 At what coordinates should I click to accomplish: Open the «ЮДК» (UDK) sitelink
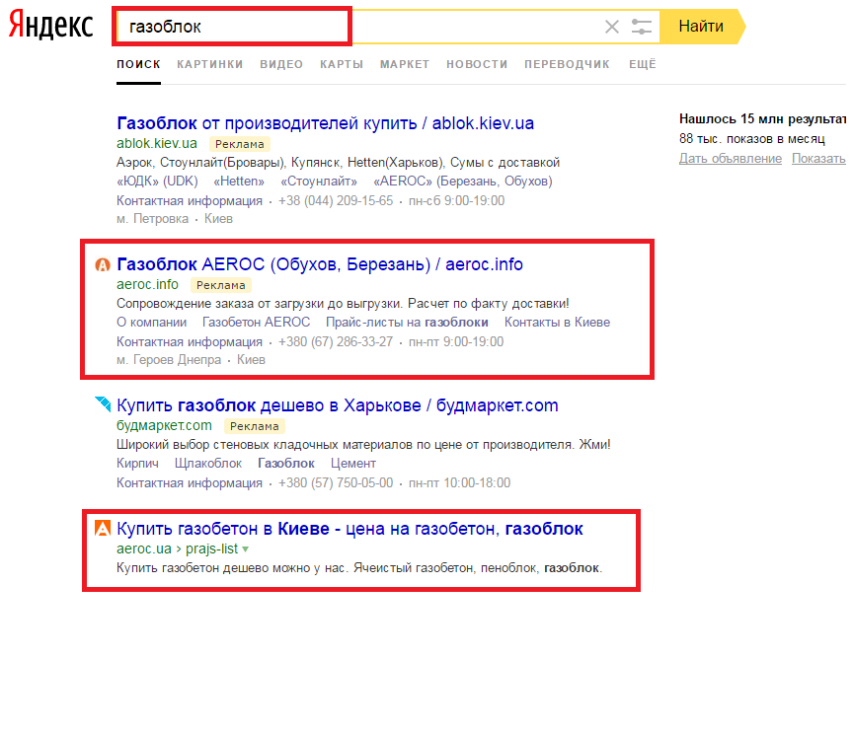coord(157,181)
